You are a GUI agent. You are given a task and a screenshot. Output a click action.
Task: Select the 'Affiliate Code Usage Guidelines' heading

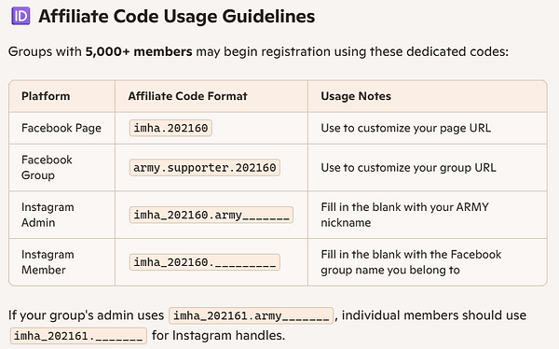[176, 17]
